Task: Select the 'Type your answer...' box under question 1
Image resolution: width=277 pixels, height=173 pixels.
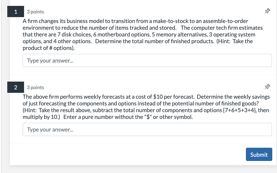Action: (147, 60)
